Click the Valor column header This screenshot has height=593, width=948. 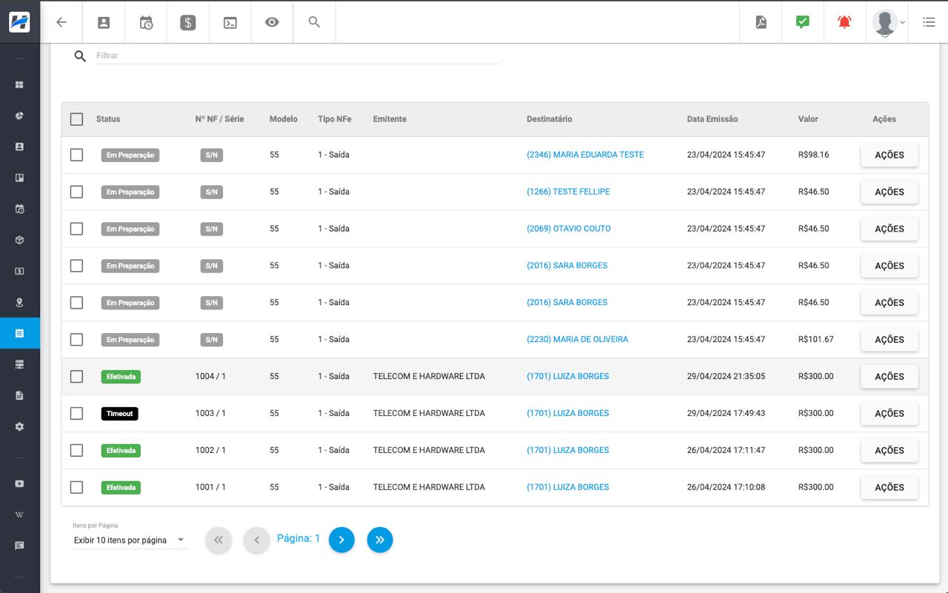tap(808, 119)
